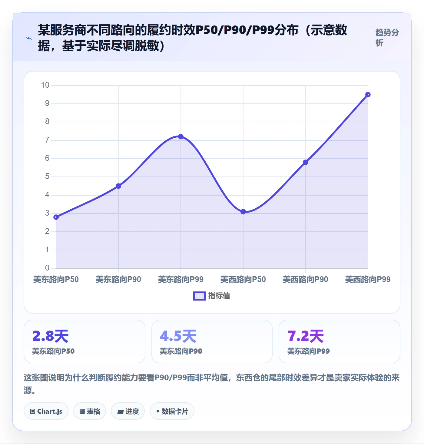Toggle the 指标值 legend color box
Viewport: 424px width, 444px height.
(199, 296)
